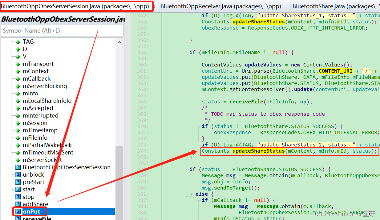Click the method icon beside the BluetoothOppObexServerSession constructor
The image size is (380, 220).
pyautogui.click(x=18, y=167)
